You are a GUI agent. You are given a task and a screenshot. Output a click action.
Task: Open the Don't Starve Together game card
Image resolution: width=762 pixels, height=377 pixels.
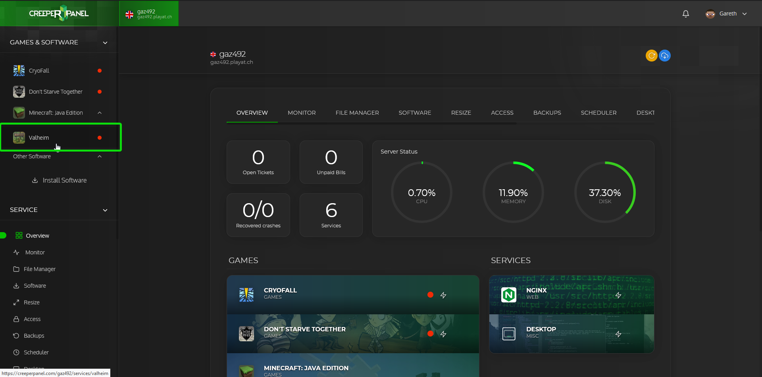tap(353, 334)
